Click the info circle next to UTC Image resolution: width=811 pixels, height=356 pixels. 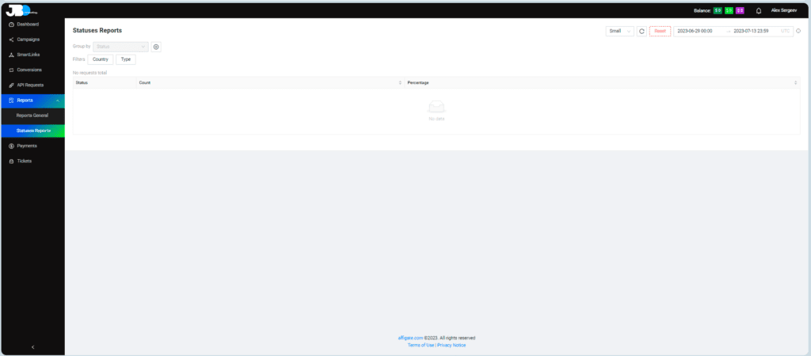[x=798, y=31]
